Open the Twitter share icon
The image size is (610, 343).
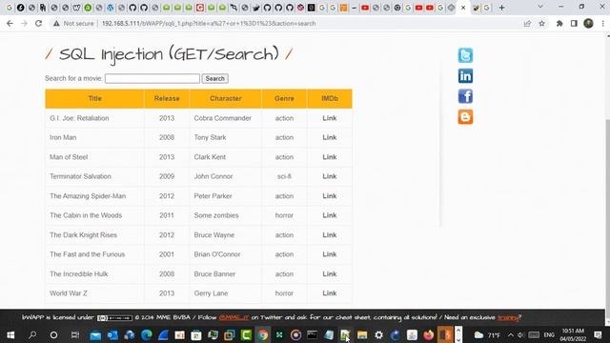pos(465,55)
